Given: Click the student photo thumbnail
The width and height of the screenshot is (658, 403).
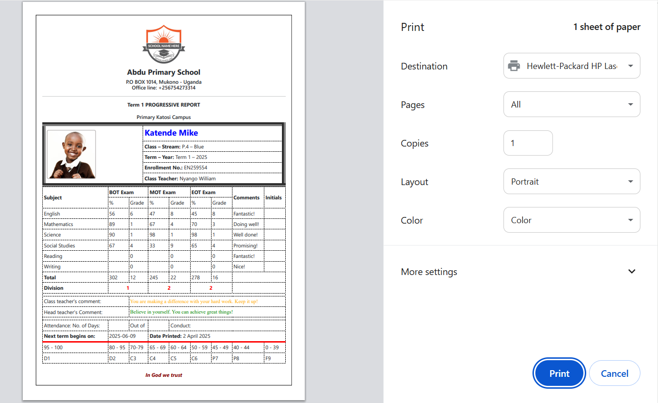Looking at the screenshot, I should (71, 155).
